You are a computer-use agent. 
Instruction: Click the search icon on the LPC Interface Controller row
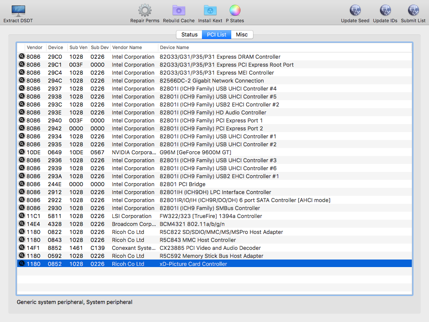pos(22,192)
